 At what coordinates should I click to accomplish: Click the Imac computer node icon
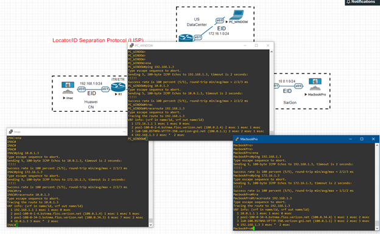(x=68, y=88)
